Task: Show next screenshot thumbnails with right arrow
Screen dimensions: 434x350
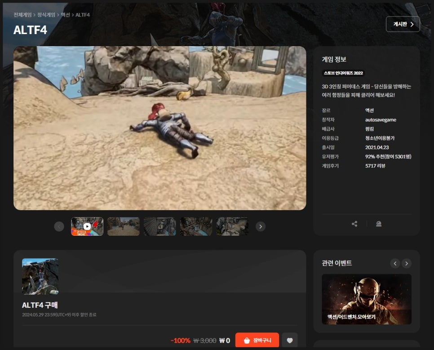Action: coord(261,227)
